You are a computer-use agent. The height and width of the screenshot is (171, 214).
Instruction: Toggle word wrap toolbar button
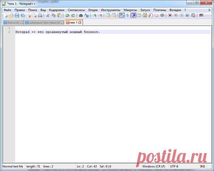[x=122, y=15]
